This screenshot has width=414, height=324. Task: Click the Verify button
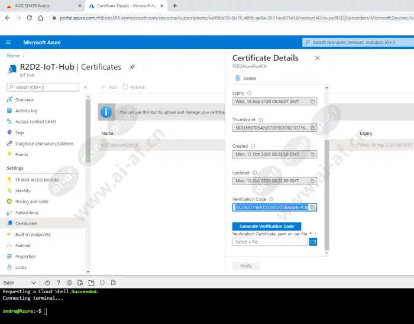[246, 265]
